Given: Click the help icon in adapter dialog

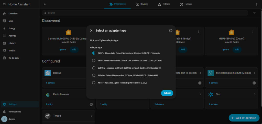Looking at the screenshot, I should coord(171,30).
